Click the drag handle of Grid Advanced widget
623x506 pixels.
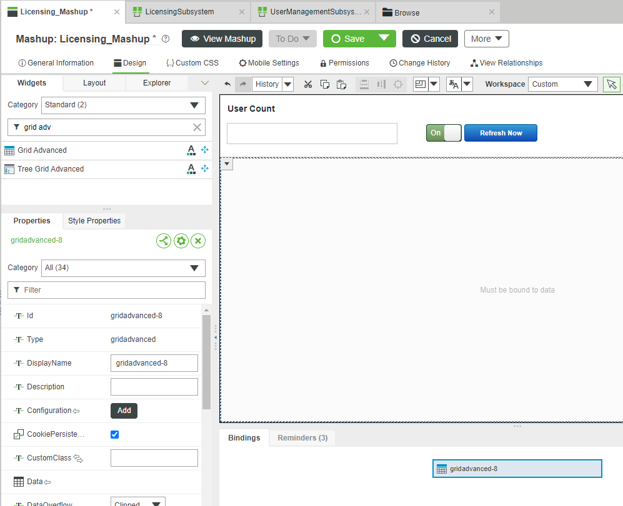(204, 150)
